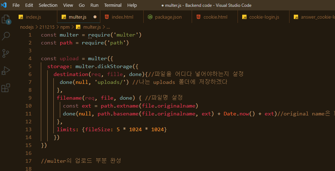The image size is (335, 171).
Task: Open the Extensions view
Action: [x=6, y=88]
